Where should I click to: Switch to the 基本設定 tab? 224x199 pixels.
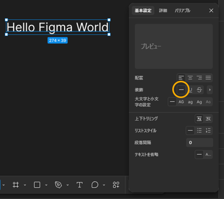pos(143,11)
